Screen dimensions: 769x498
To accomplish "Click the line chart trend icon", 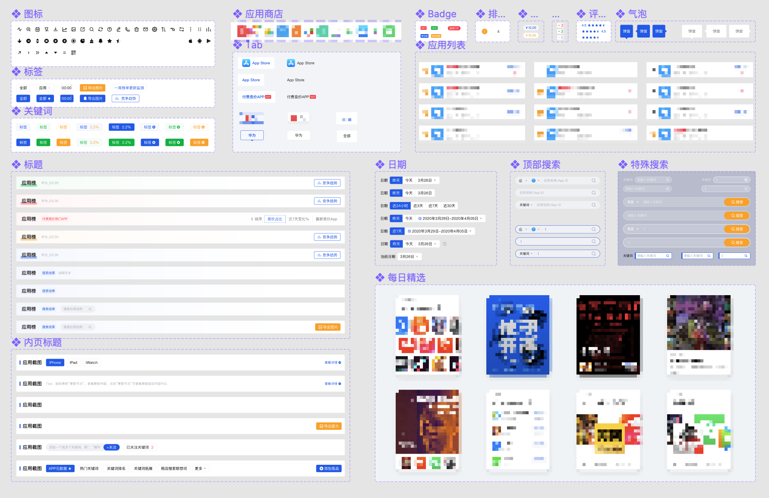I will point(65,29).
